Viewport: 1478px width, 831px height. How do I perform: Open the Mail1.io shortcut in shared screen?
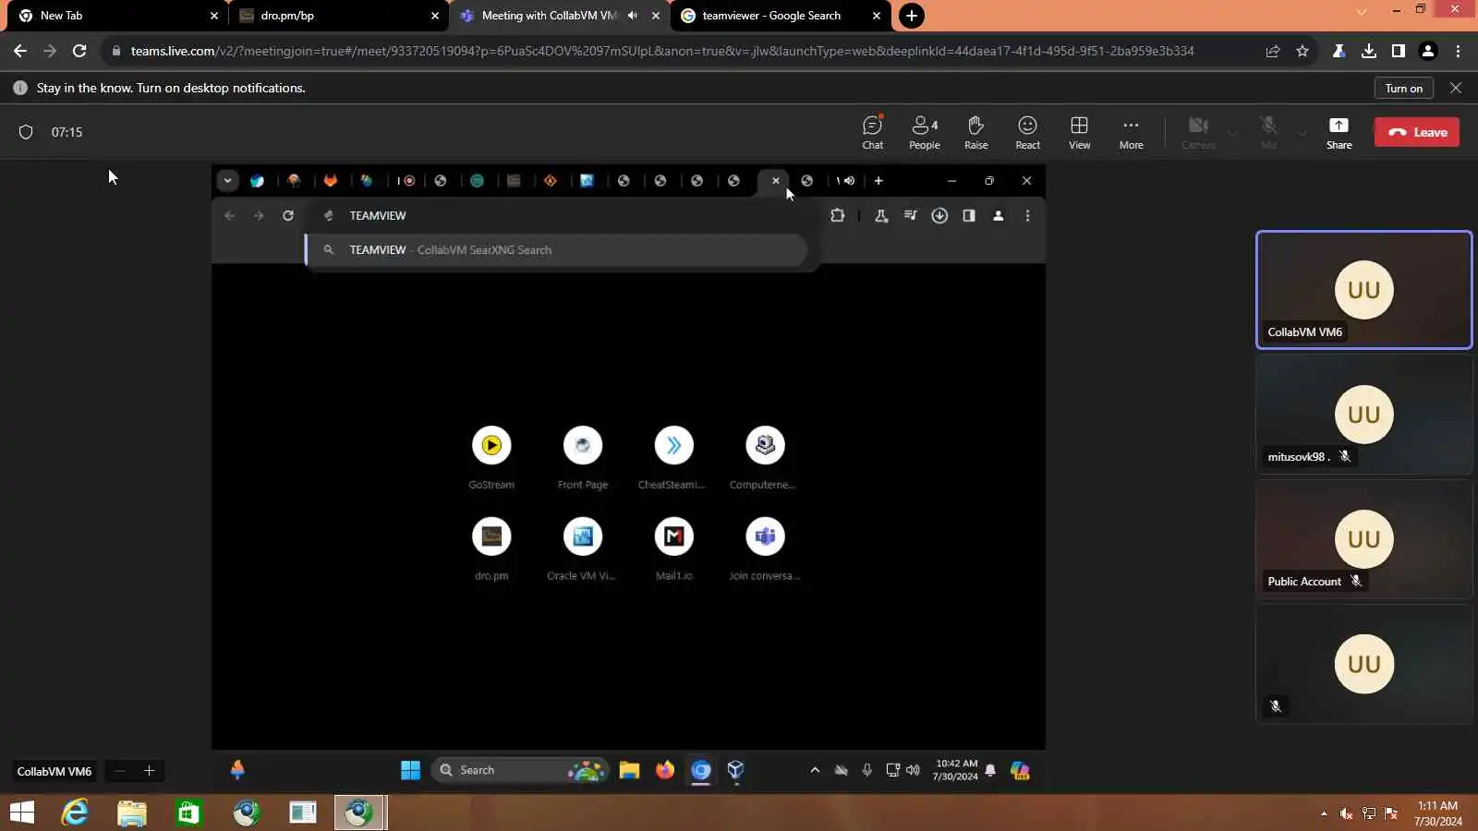pos(674,548)
